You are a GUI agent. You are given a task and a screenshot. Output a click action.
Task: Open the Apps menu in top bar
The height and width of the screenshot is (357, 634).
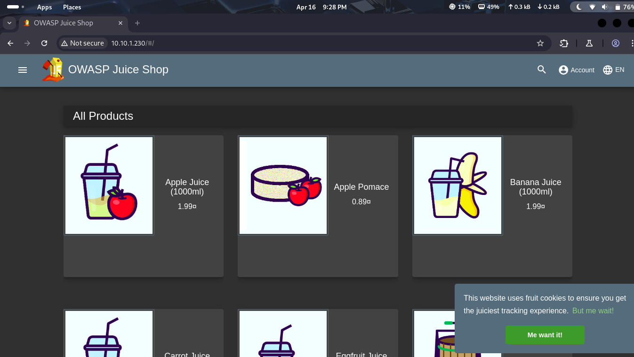45,7
